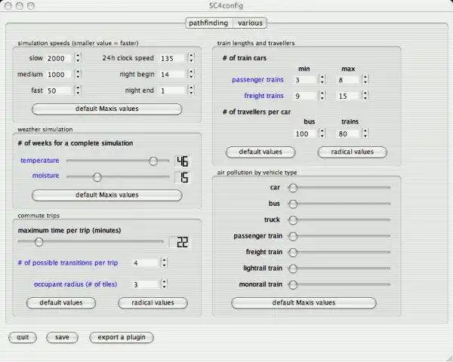Click the fast speed input field

coord(58,90)
